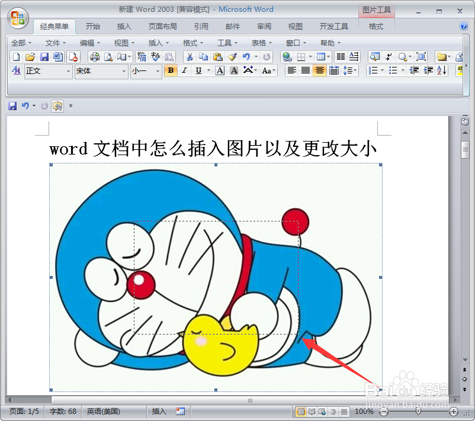
Task: Click the full screen view icon
Action: point(421,57)
